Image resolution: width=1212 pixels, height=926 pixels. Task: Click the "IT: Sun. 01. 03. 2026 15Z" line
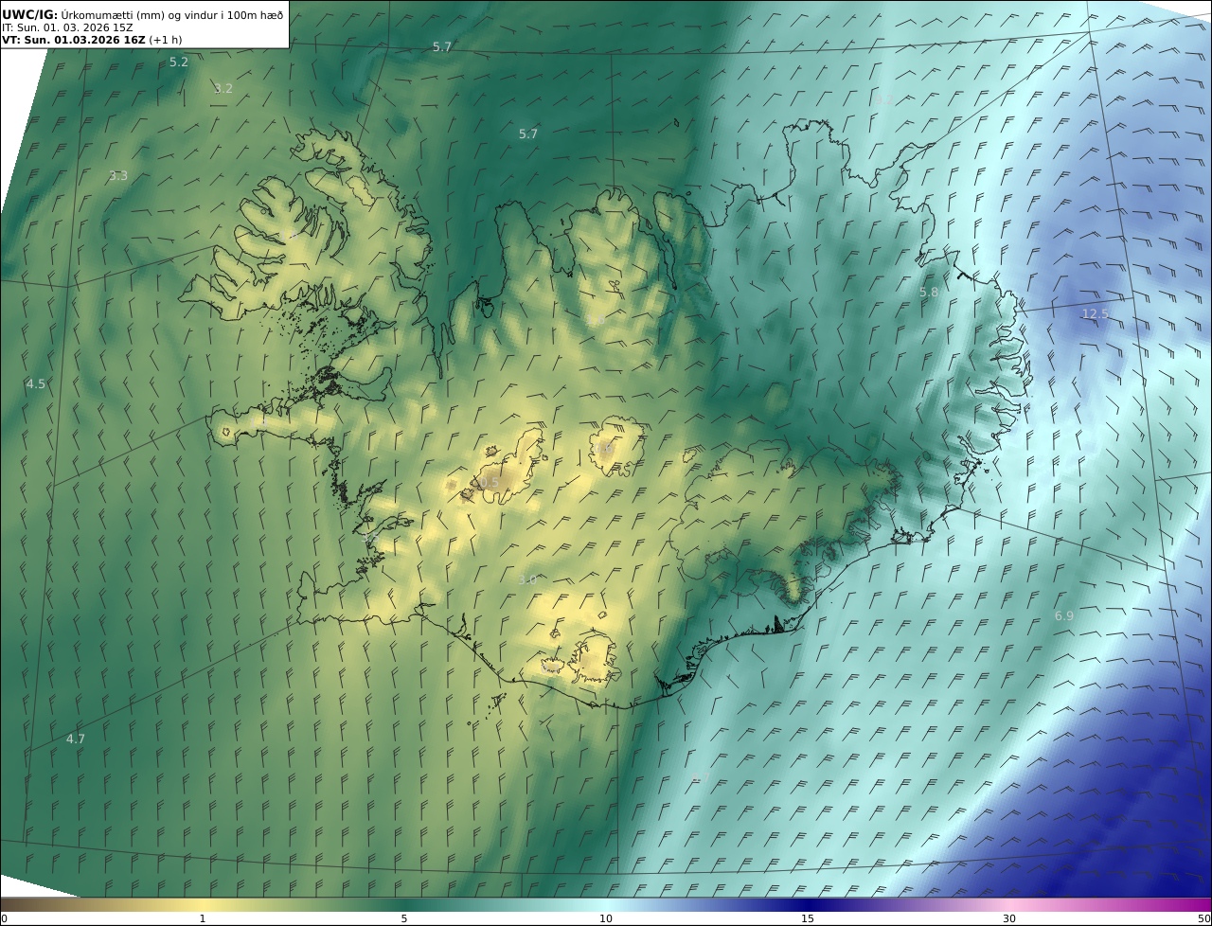[x=68, y=27]
